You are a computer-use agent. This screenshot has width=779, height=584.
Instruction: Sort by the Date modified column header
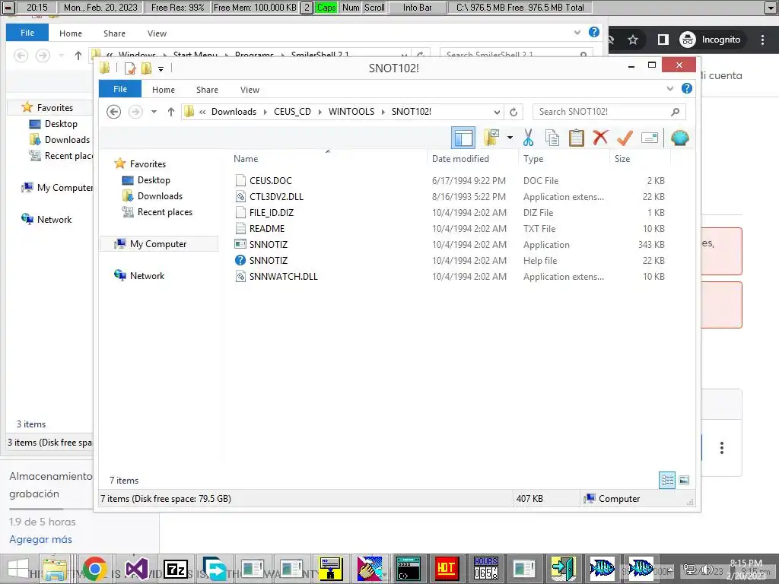(460, 159)
